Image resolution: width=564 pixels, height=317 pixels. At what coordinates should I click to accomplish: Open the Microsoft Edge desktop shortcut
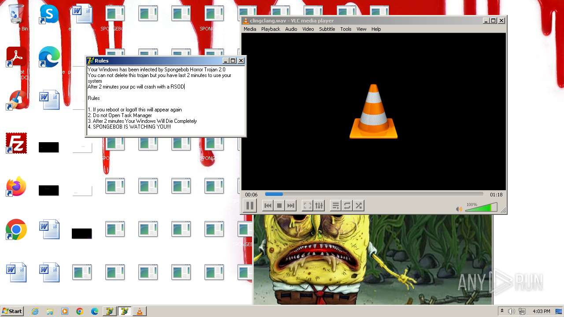pos(49,57)
